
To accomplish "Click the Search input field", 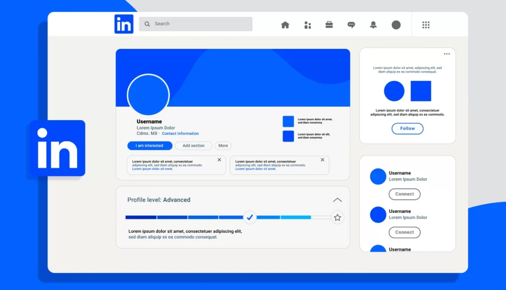I will [x=196, y=24].
